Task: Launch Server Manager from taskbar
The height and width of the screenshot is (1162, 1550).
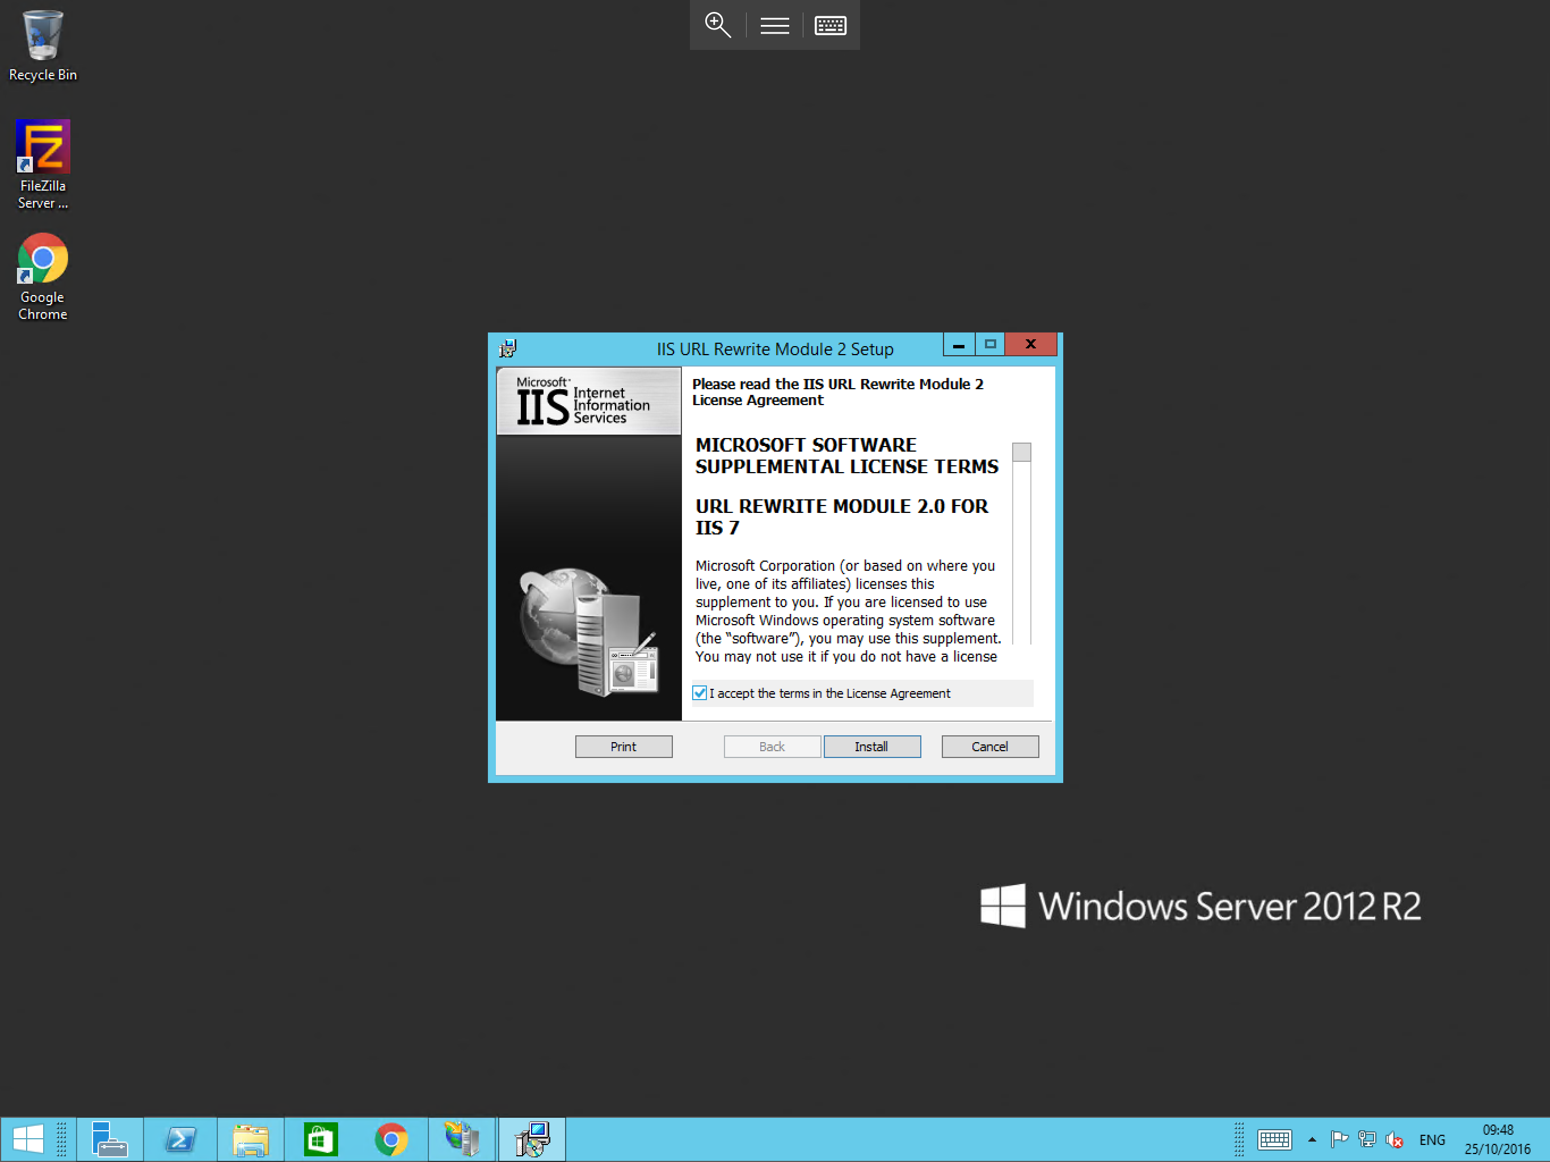Action: (x=109, y=1139)
